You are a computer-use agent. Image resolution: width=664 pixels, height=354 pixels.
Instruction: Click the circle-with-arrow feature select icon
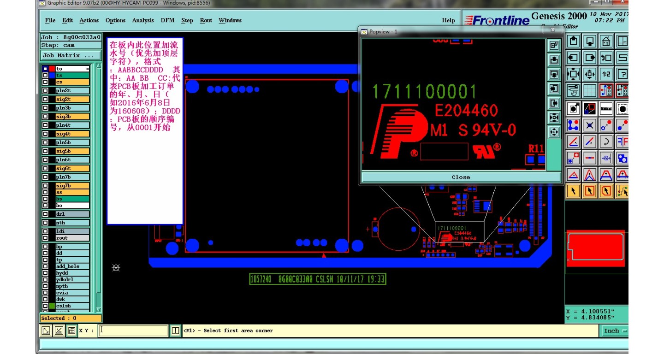[x=573, y=109]
